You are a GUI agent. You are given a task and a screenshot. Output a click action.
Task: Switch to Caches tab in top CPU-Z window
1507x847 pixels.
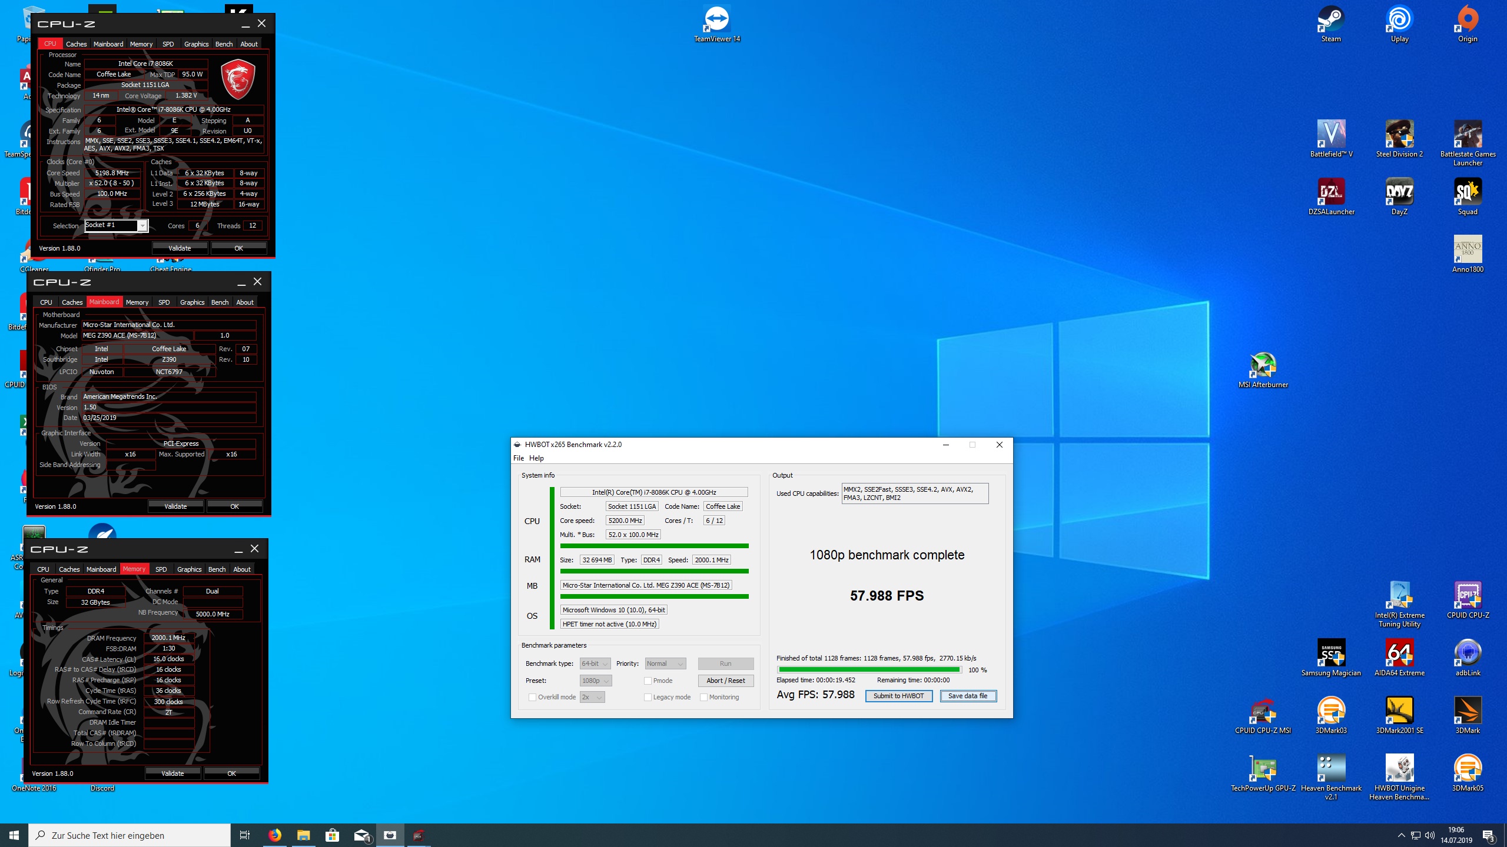(76, 44)
